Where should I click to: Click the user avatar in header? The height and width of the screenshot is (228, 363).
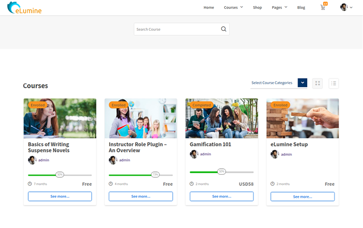tap(344, 7)
